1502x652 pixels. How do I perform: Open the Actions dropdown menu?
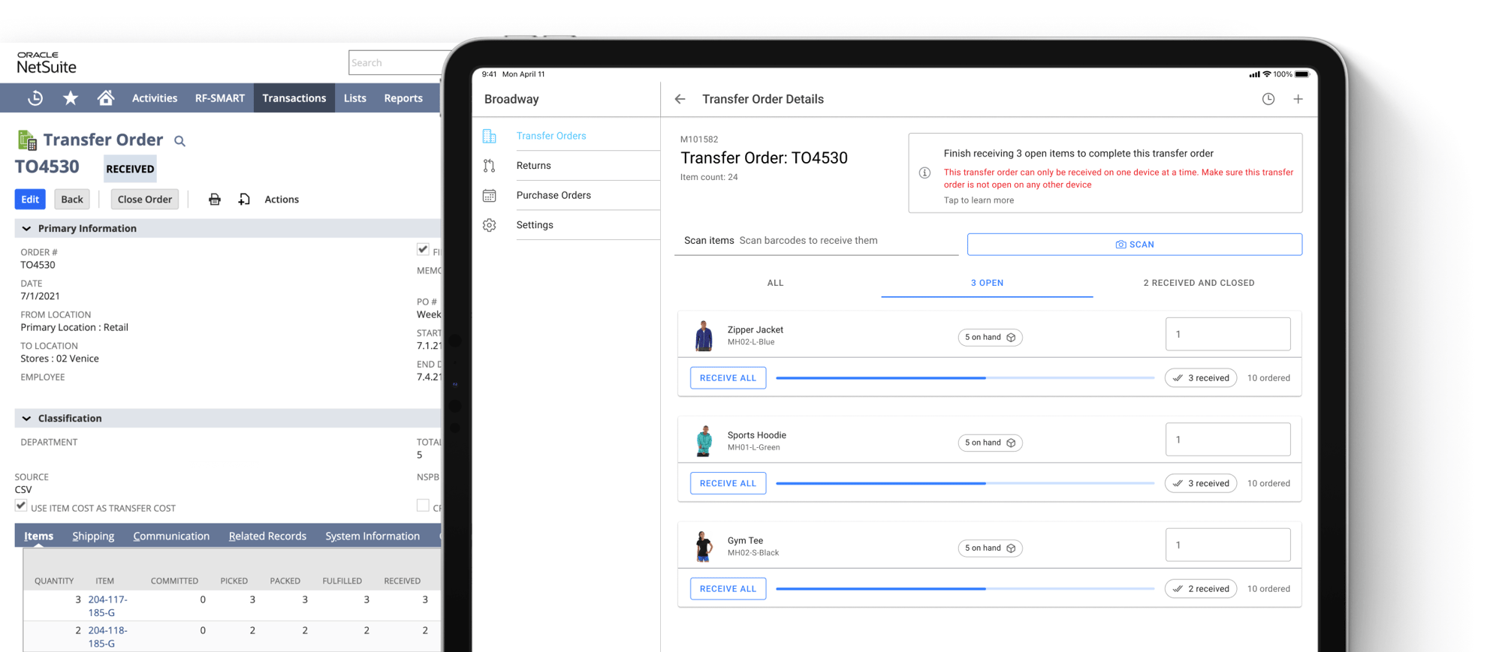click(x=282, y=200)
